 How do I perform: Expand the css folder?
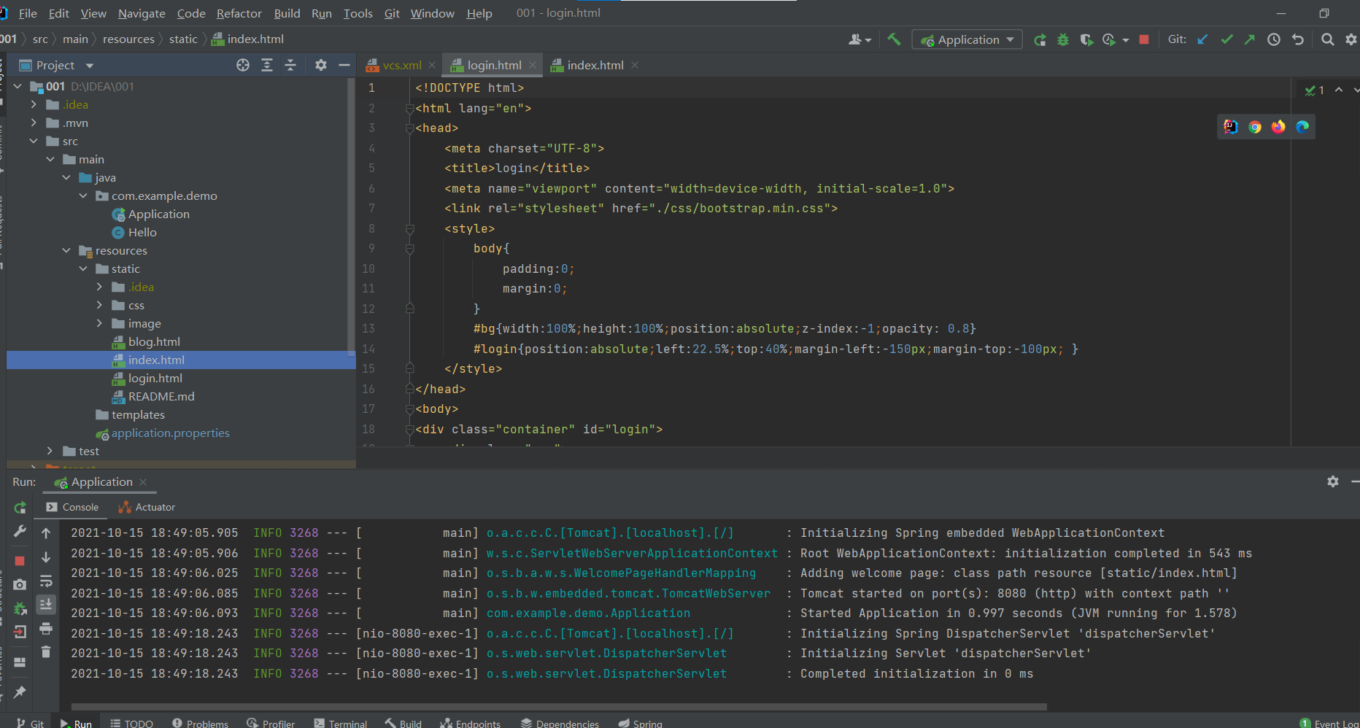click(100, 305)
